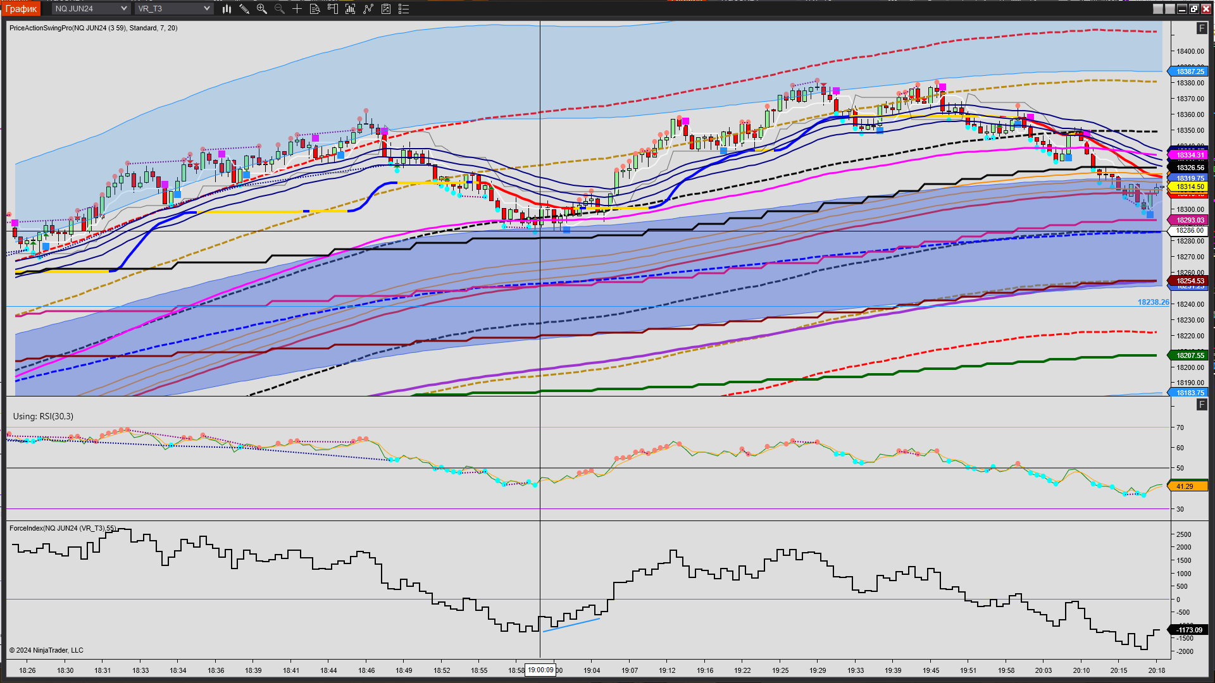
Task: Click the 19:25 time axis label
Action: 780,670
